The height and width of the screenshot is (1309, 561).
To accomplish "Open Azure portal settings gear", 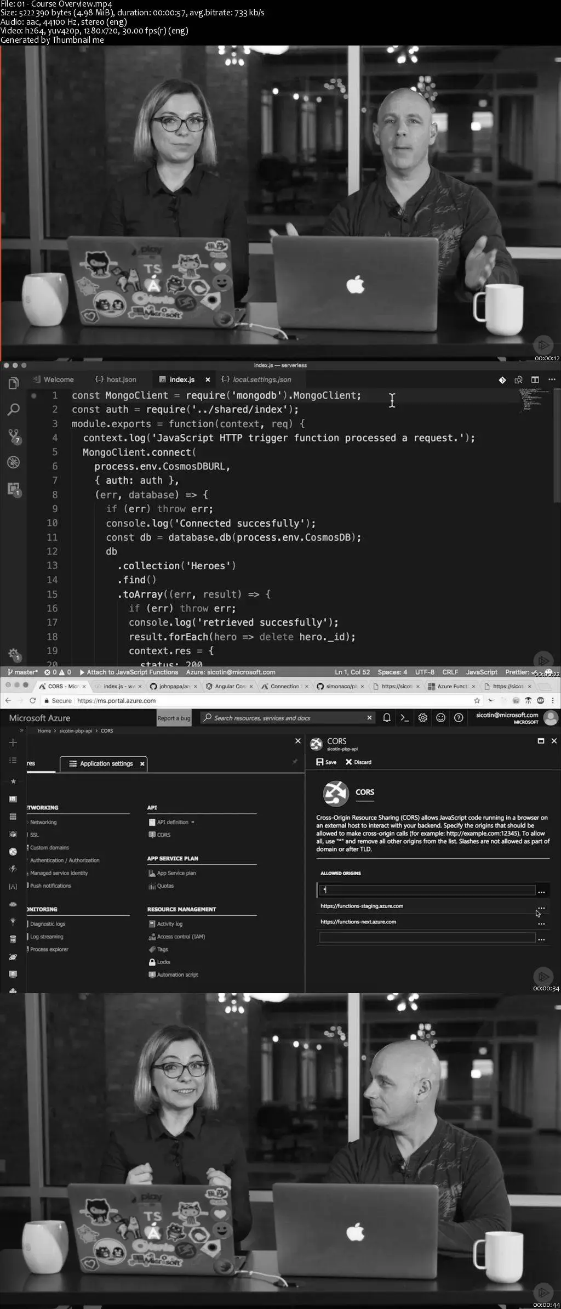I will 422,718.
